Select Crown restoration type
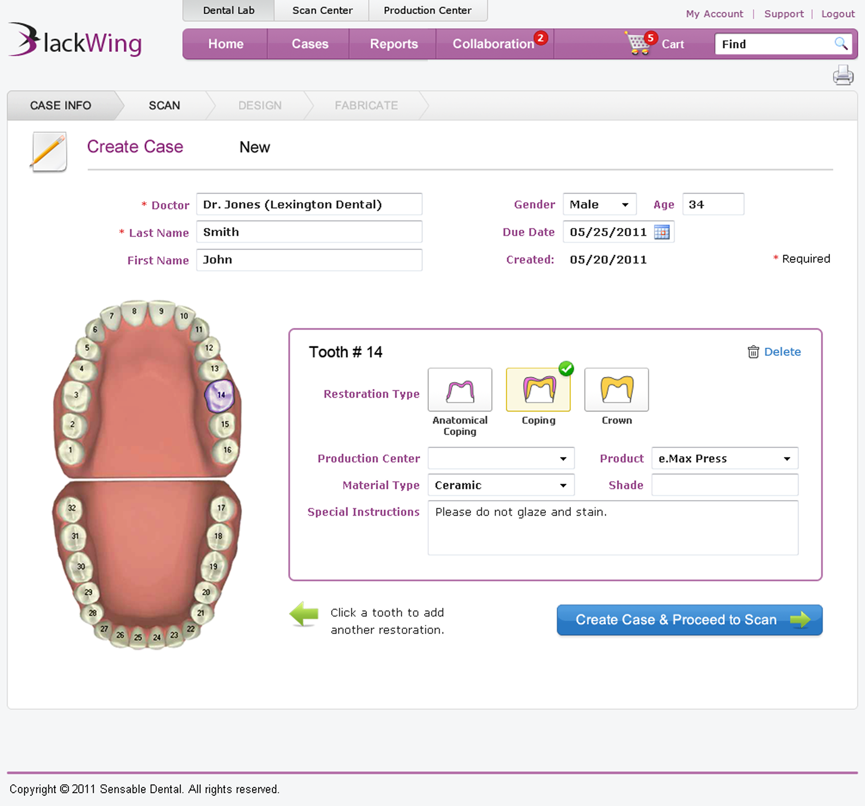Image resolution: width=865 pixels, height=806 pixels. (x=616, y=390)
